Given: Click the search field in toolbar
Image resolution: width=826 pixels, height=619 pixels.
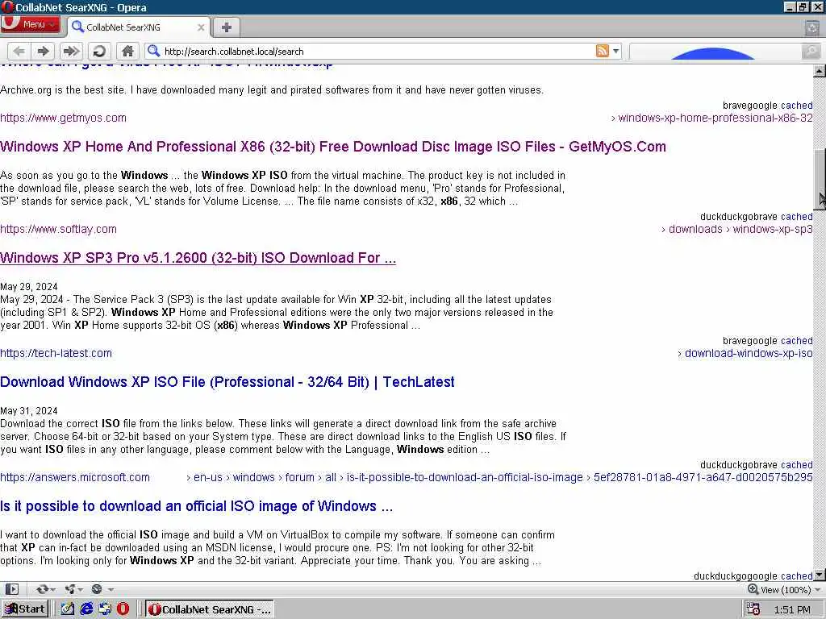Looking at the screenshot, I should pos(715,51).
